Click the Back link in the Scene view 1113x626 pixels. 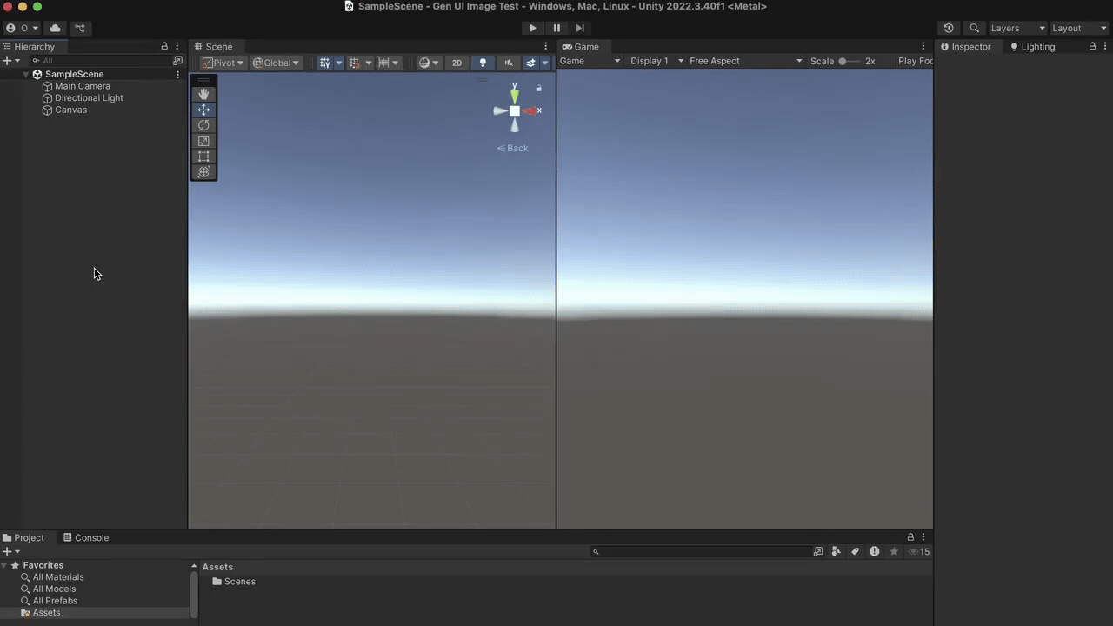click(512, 148)
